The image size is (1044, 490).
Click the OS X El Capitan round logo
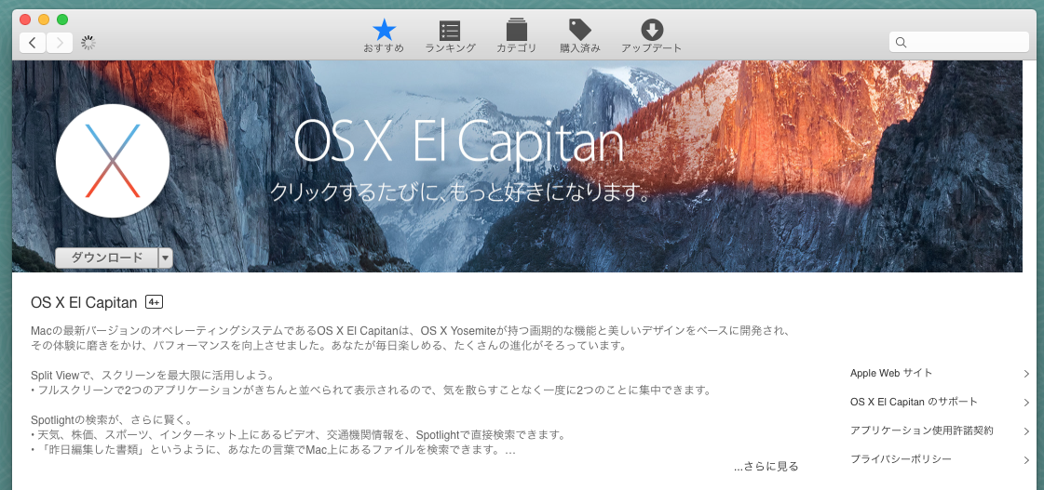click(x=113, y=161)
